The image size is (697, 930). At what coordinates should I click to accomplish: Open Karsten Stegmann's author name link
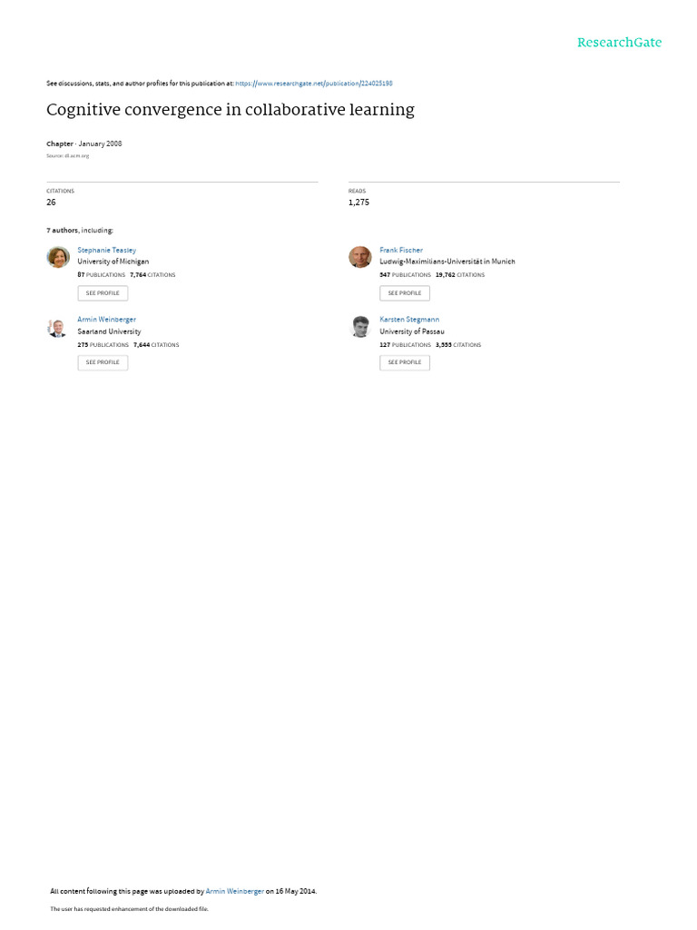[x=409, y=320]
